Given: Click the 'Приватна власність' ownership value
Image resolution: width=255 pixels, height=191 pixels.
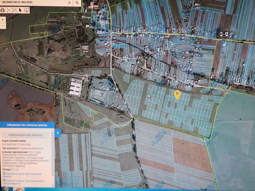Looking at the screenshot, I should click(x=32, y=148).
